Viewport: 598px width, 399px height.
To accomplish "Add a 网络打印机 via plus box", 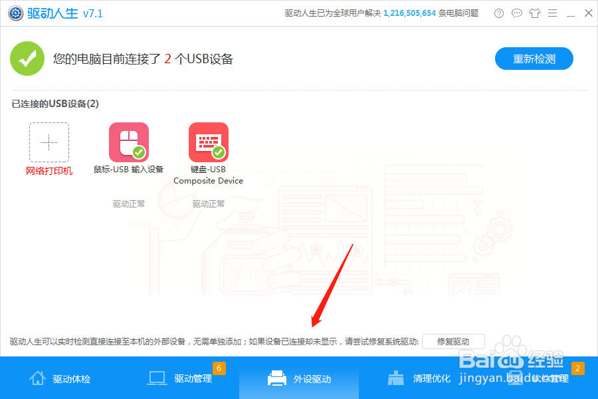I will point(49,142).
